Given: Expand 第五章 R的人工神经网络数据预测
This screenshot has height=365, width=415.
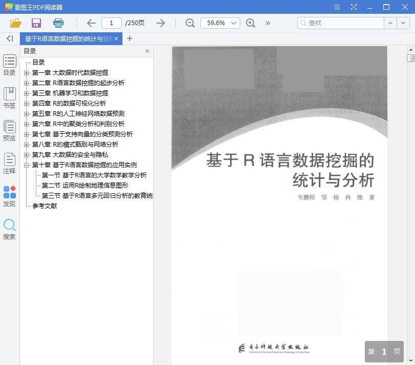Looking at the screenshot, I should tap(26, 114).
